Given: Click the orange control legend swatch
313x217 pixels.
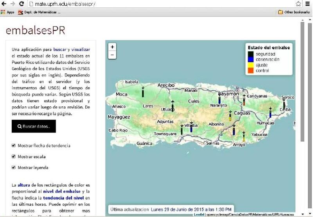Looking at the screenshot, I should (x=251, y=71).
